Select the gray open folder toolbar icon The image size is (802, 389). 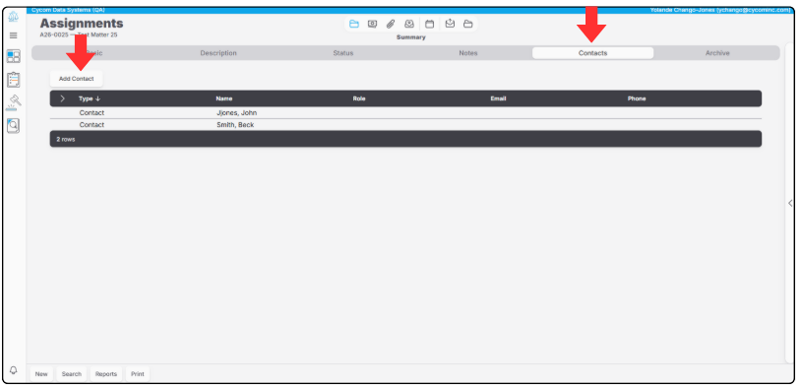(x=468, y=24)
